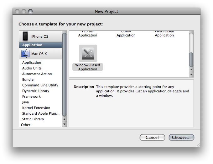Open Standard Apple Plug-ins category

tap(40, 113)
